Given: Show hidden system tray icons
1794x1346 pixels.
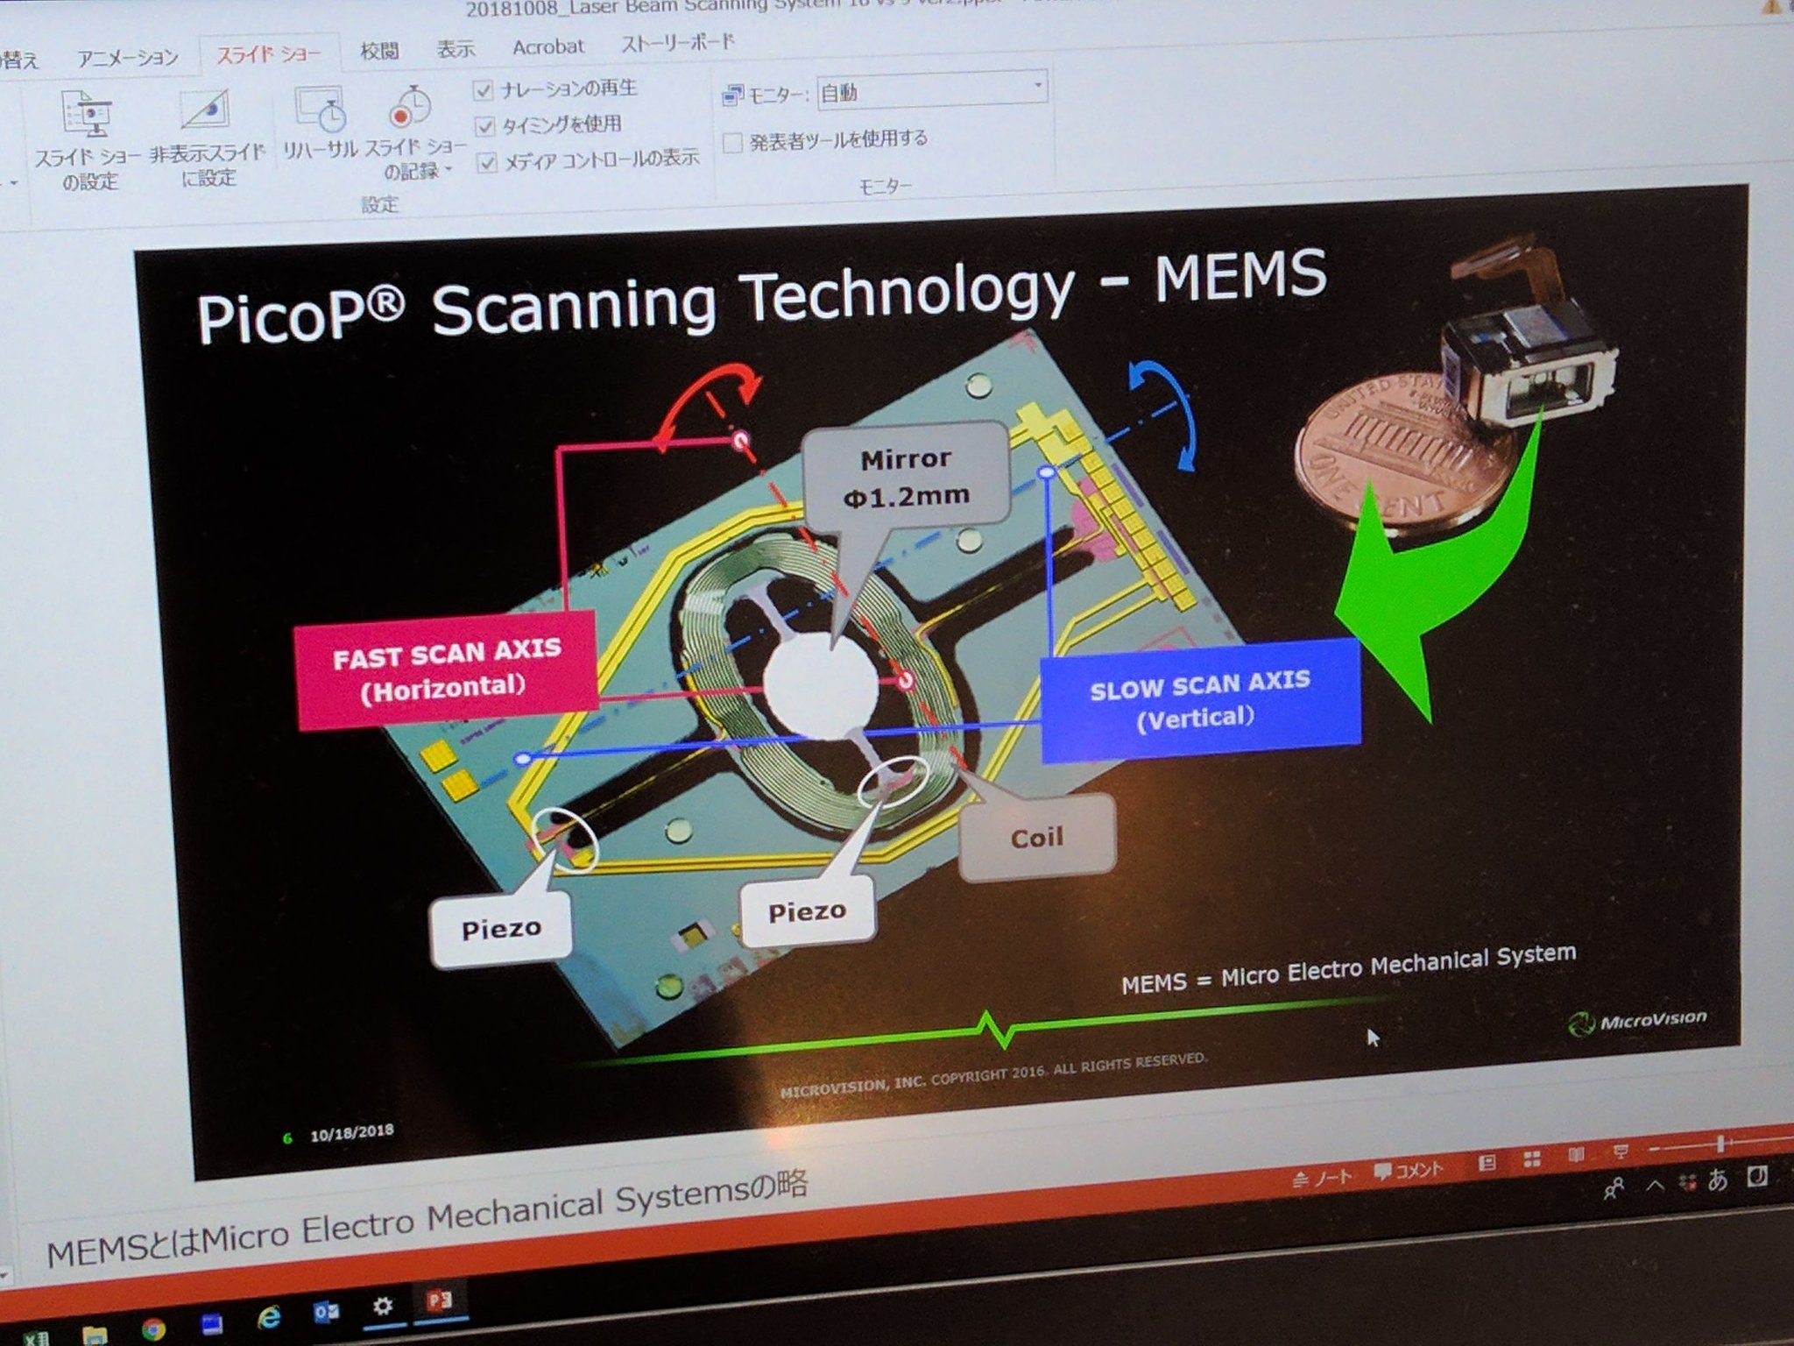Looking at the screenshot, I should coord(1655,1186).
